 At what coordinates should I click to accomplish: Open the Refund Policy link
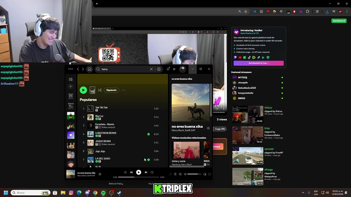click(x=116, y=184)
